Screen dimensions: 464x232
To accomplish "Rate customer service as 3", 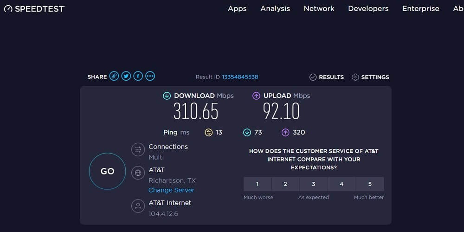I will 314,184.
